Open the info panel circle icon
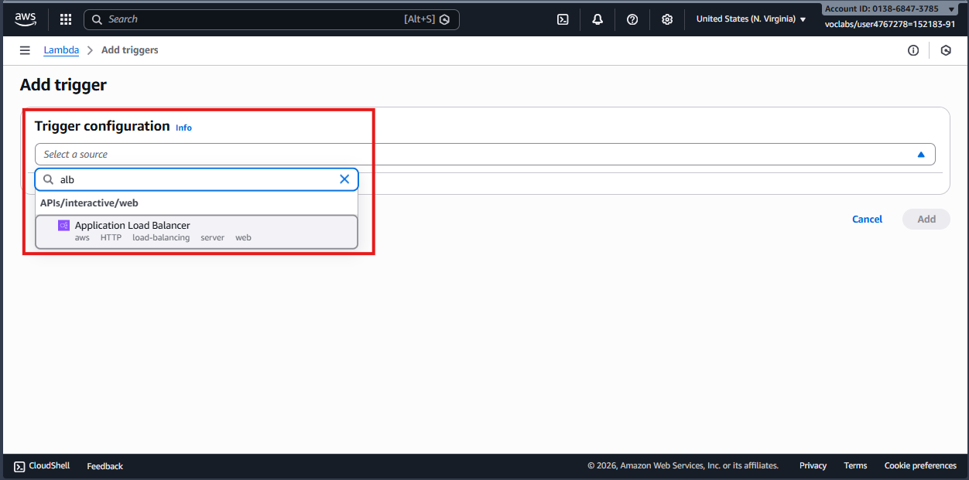The width and height of the screenshot is (969, 480). tap(913, 50)
